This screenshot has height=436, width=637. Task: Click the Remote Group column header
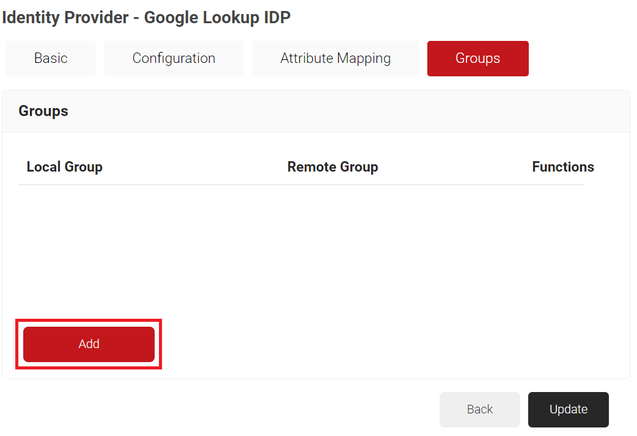[333, 167]
